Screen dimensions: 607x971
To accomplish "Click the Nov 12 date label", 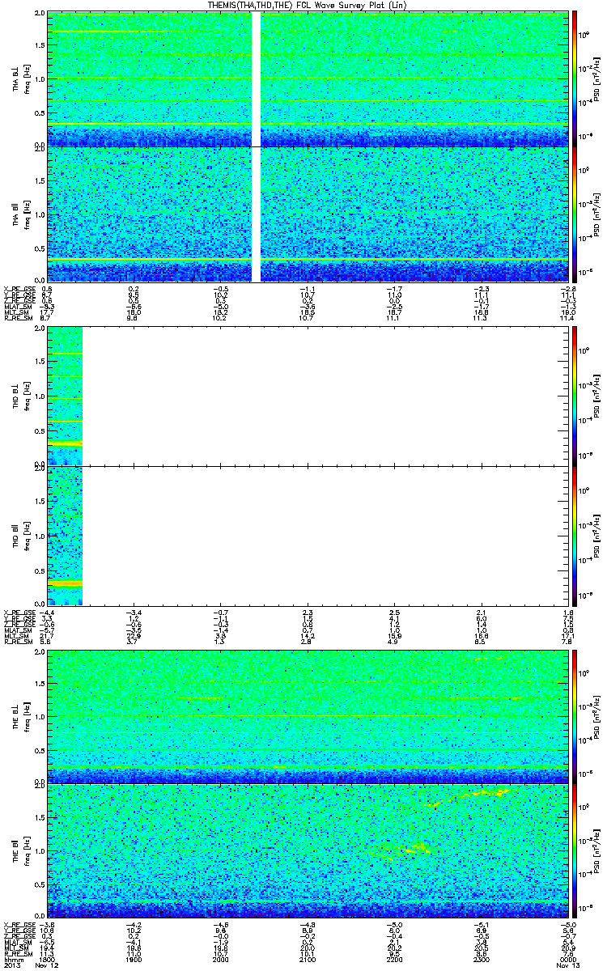I will [x=49, y=966].
